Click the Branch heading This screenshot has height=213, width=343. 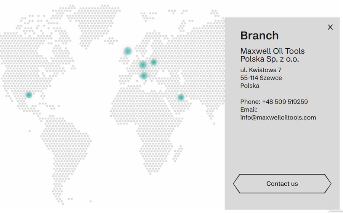[x=260, y=35]
